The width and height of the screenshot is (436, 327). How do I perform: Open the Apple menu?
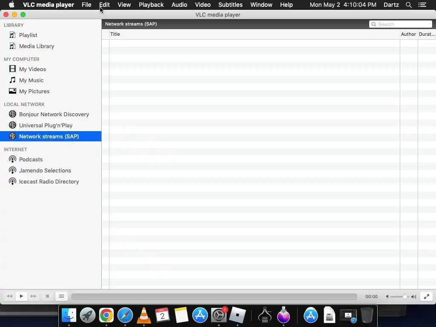(x=11, y=5)
